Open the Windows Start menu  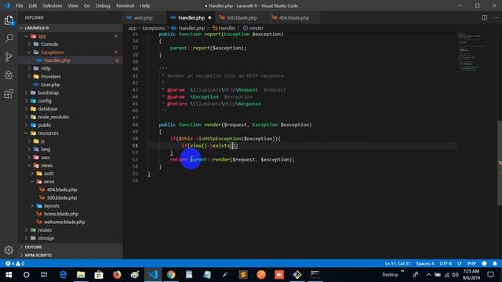click(x=9, y=275)
